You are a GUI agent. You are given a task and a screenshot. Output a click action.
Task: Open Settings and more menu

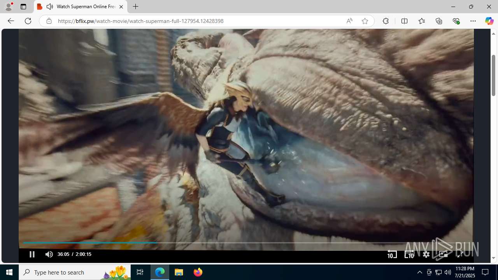[x=473, y=21]
